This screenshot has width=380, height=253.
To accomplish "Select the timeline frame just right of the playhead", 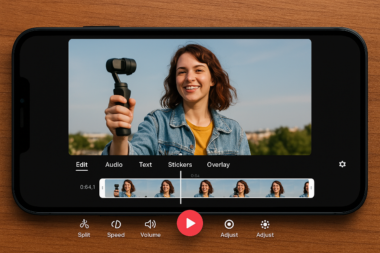I will tap(203, 188).
